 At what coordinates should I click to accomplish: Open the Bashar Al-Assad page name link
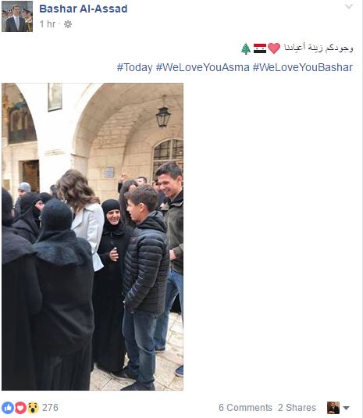[84, 9]
